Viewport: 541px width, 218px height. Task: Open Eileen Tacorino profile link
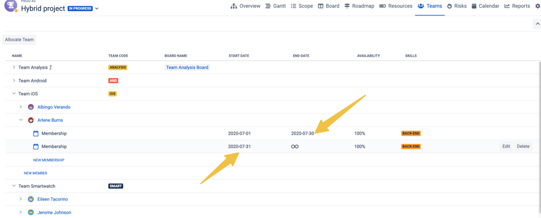point(53,199)
